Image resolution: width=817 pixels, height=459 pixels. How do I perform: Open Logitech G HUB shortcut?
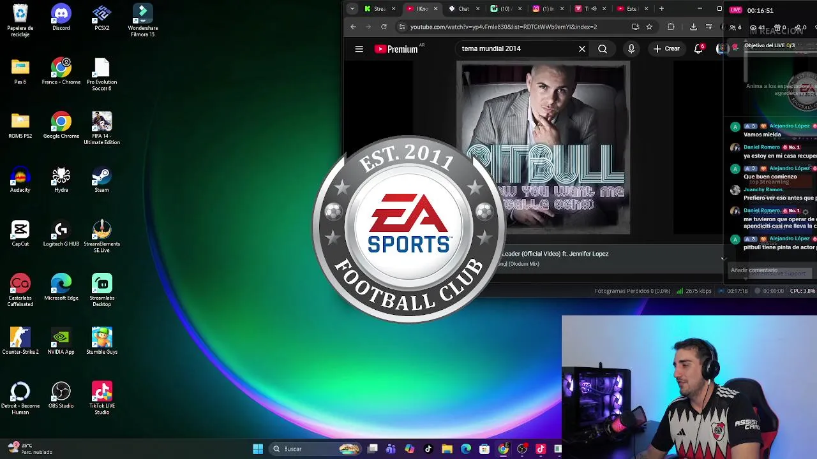(61, 234)
